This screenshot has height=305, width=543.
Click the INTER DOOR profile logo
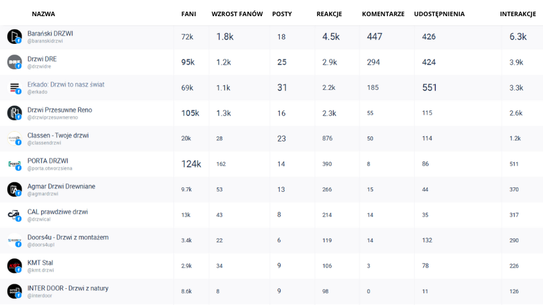pos(14,291)
